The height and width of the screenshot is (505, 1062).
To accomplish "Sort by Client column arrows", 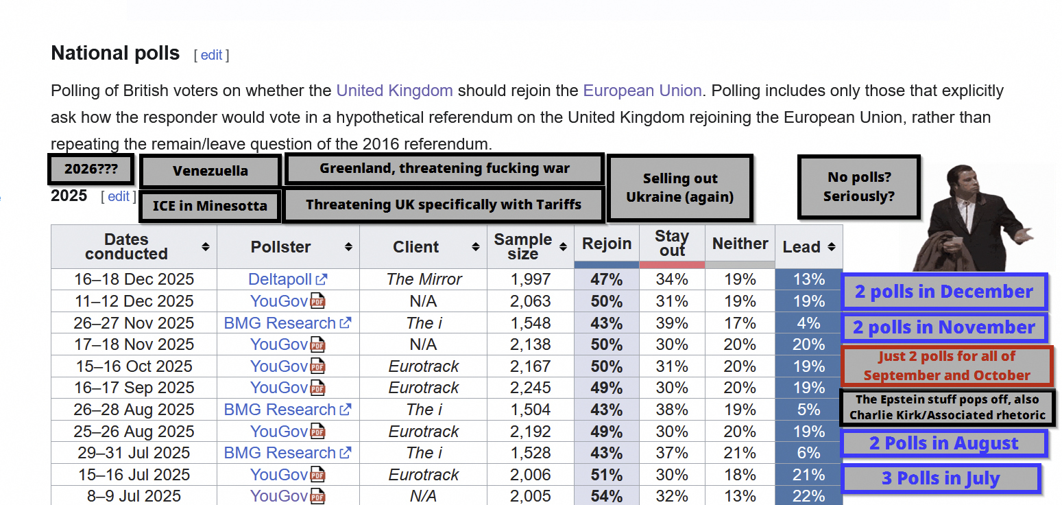I will click(x=476, y=246).
